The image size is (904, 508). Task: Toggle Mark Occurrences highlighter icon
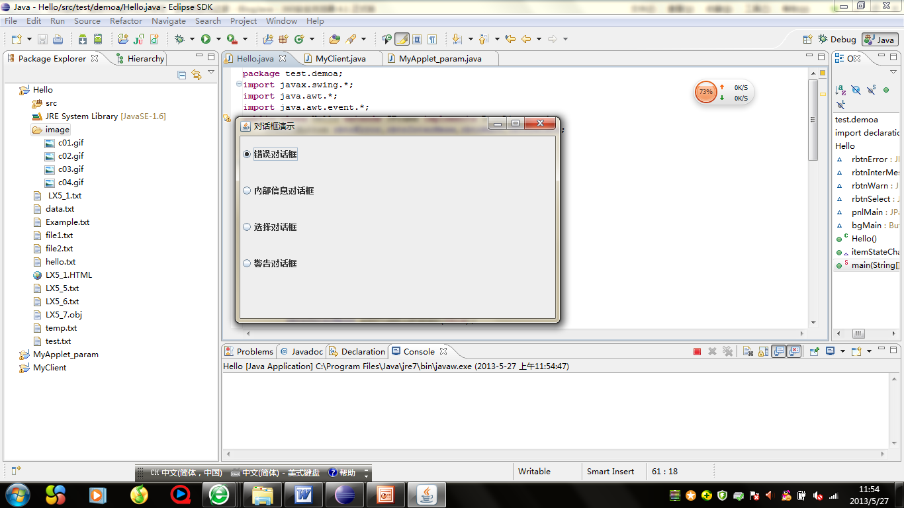(x=402, y=39)
